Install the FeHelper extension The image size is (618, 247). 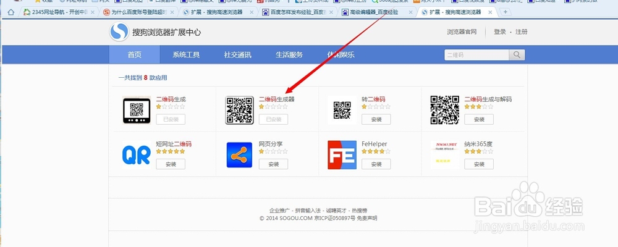pyautogui.click(x=376, y=164)
